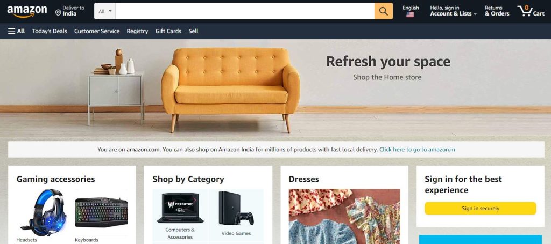This screenshot has width=551, height=244.
Task: Open Returns & Orders
Action: 497,11
